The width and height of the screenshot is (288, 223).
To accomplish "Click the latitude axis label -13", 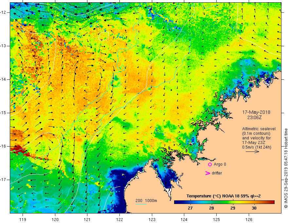I will tap(3, 46).
